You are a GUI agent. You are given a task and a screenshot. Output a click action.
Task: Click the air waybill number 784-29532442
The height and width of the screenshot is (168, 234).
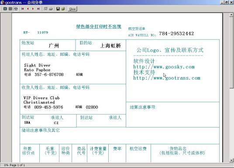click(176, 34)
